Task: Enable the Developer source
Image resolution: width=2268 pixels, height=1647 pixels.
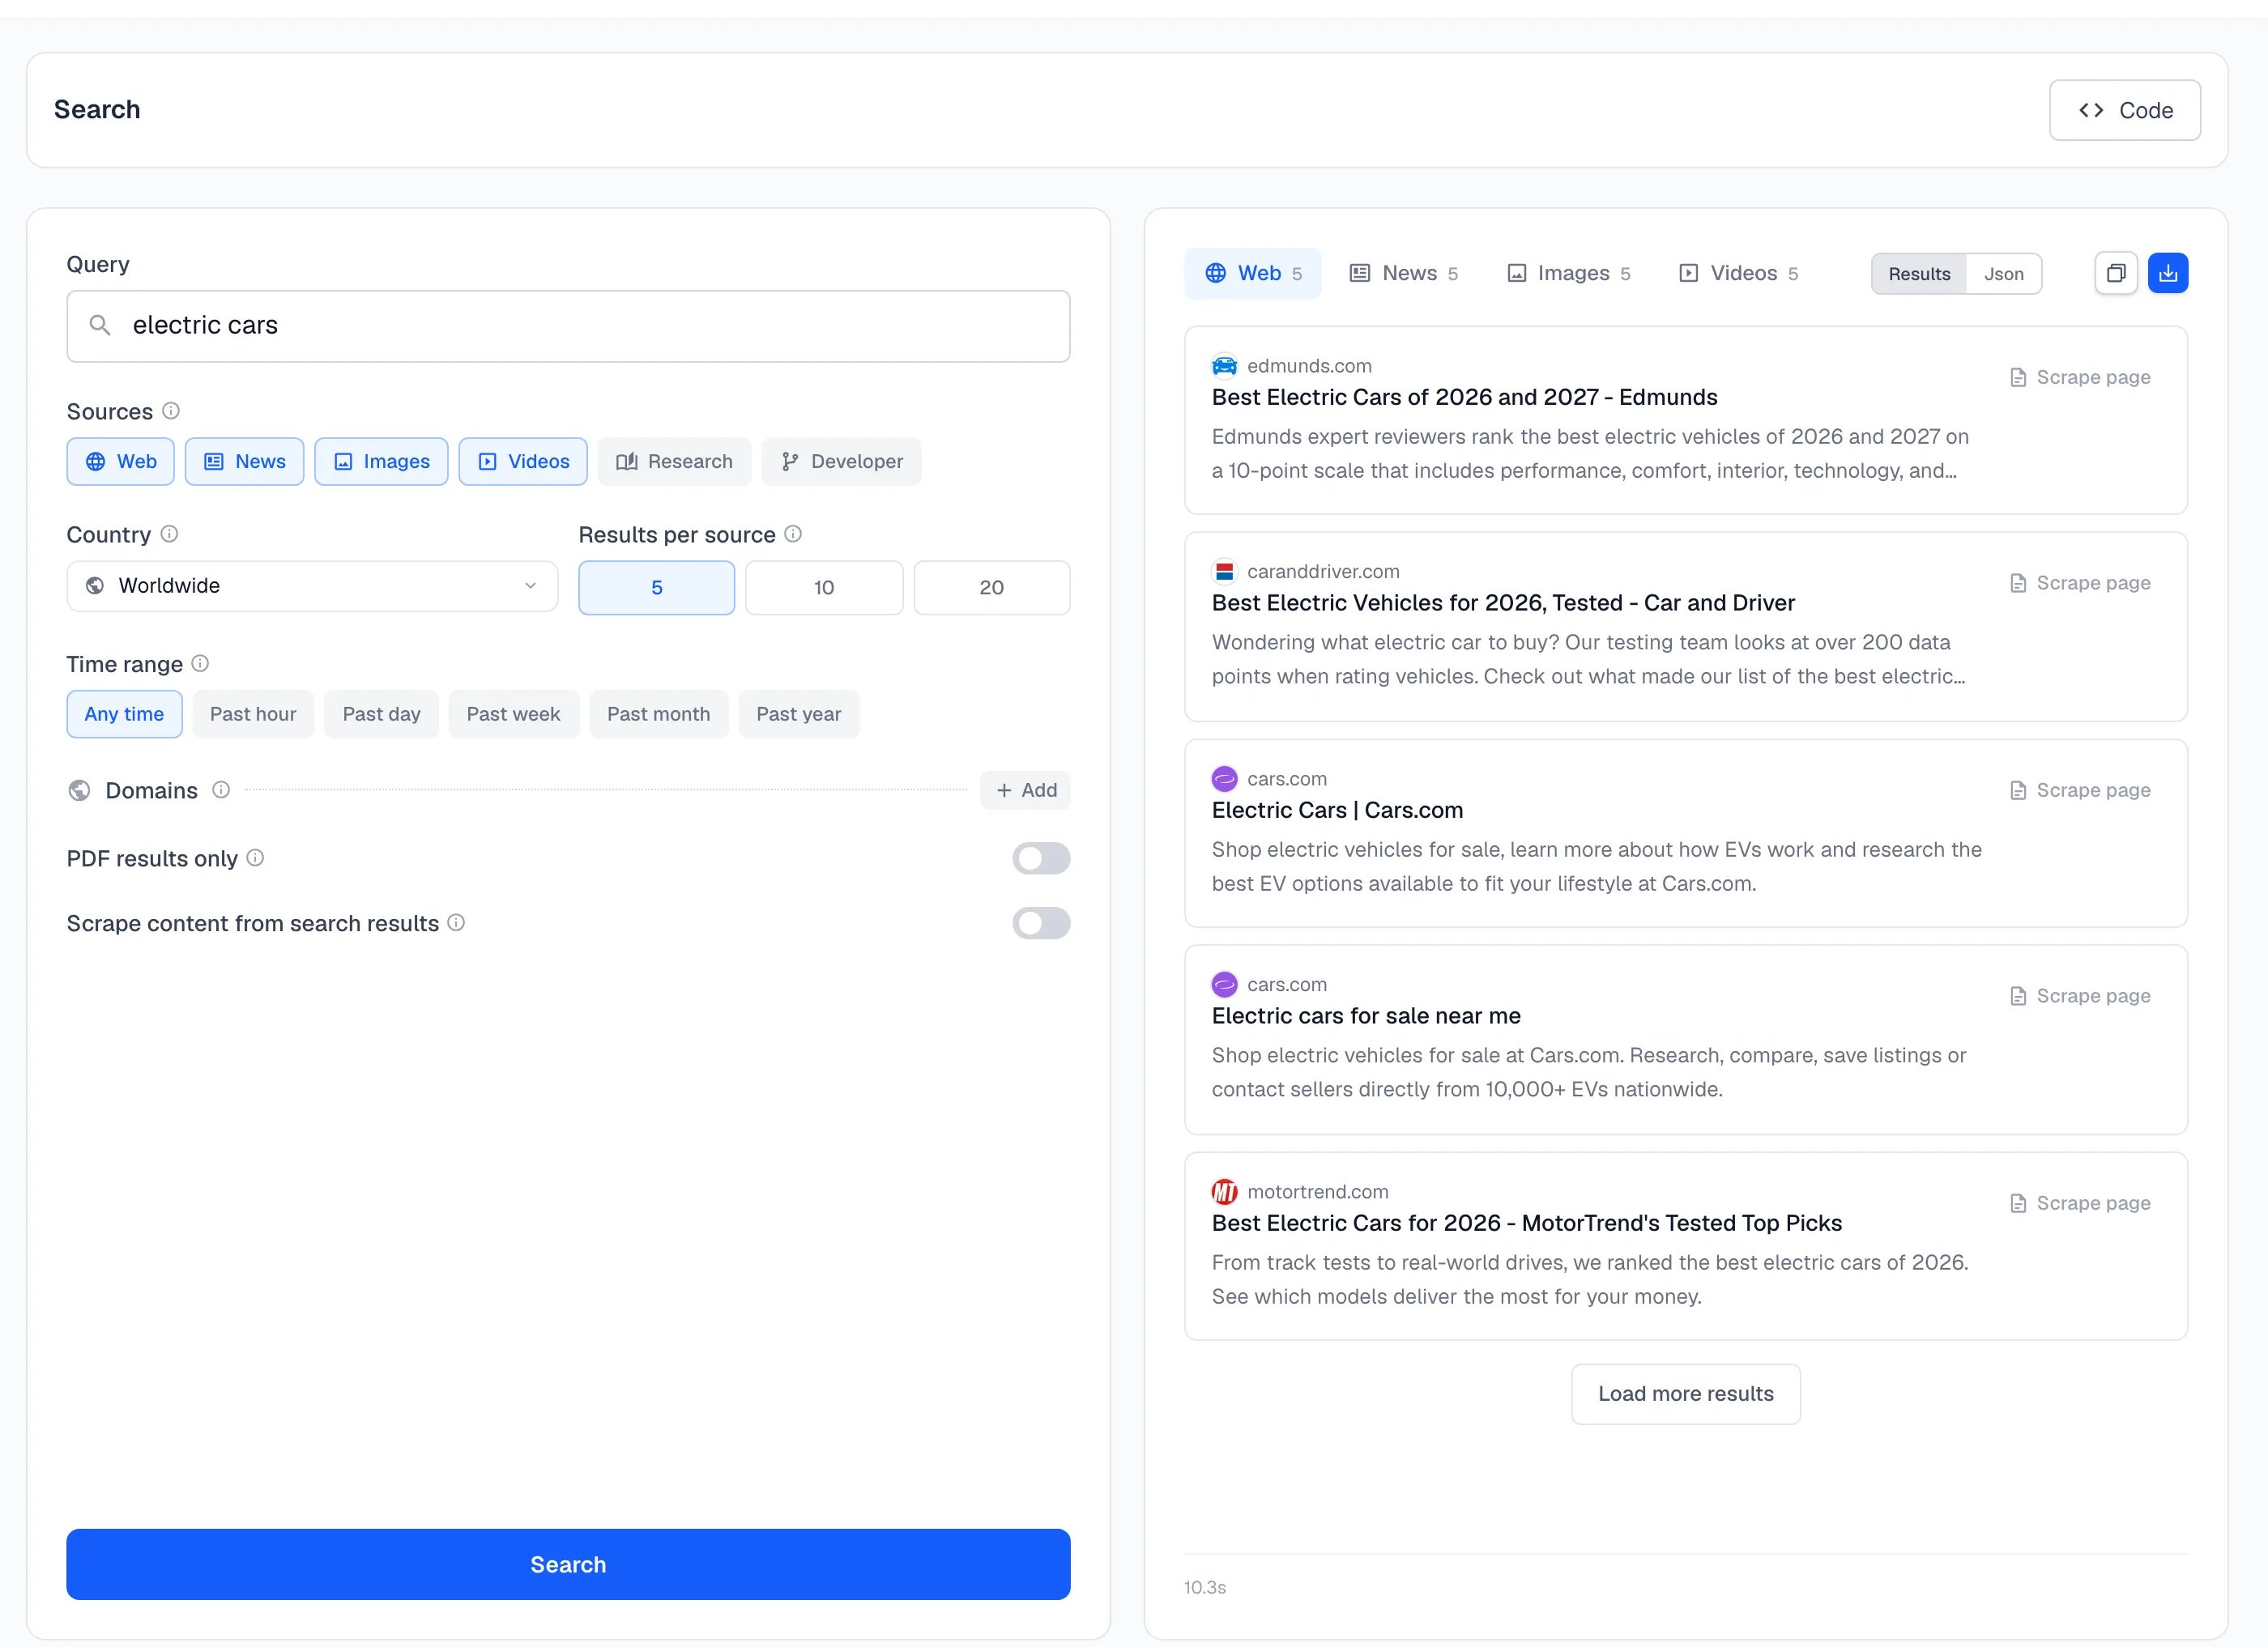Action: pyautogui.click(x=841, y=462)
